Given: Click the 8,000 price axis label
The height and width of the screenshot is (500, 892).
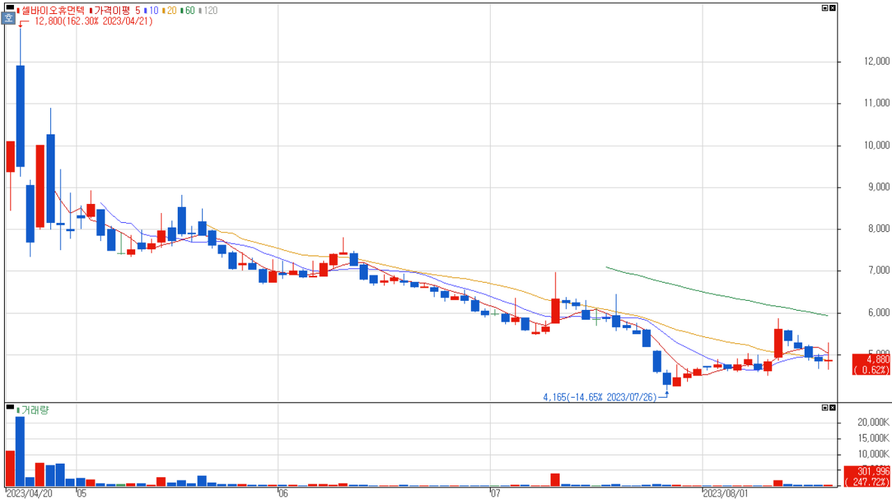Looking at the screenshot, I should (878, 229).
